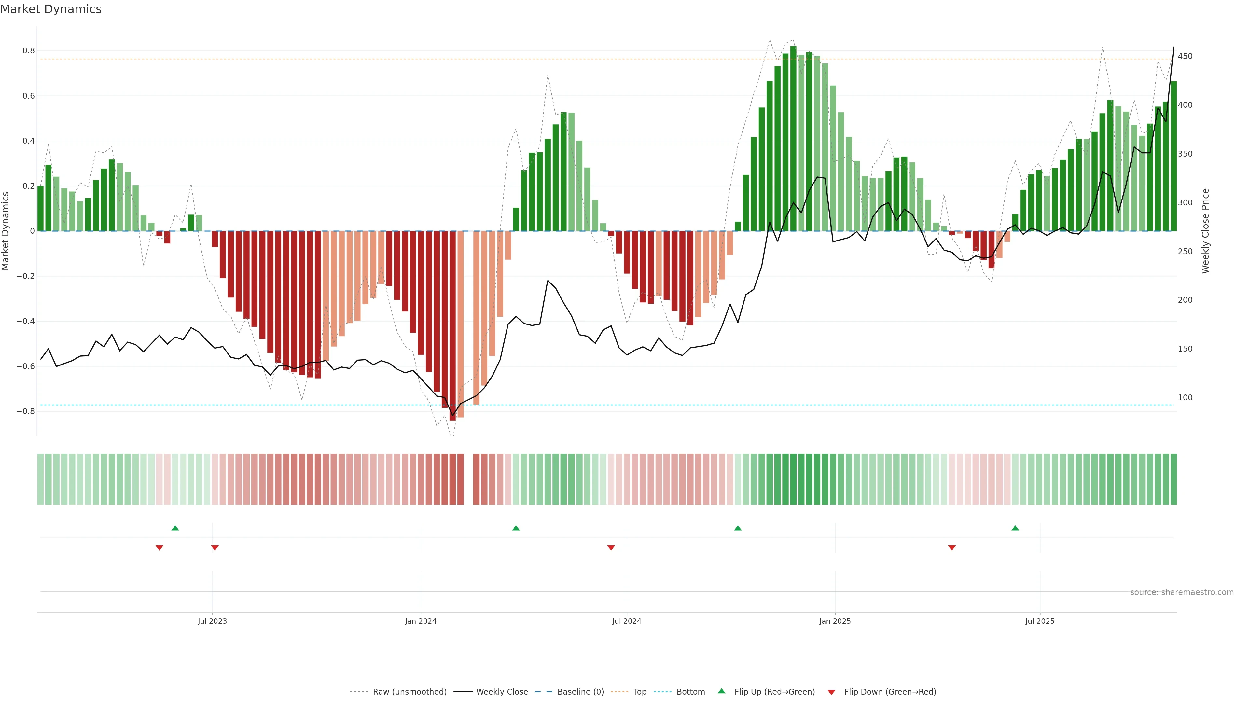The width and height of the screenshot is (1250, 703).
Task: Click the Jan 2024 x-axis label
Action: pos(421,621)
